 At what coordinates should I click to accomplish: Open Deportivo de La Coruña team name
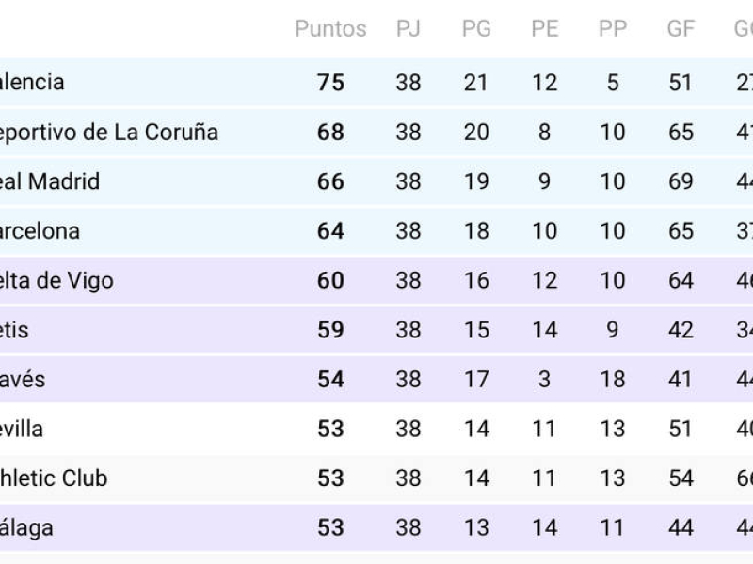[108, 133]
